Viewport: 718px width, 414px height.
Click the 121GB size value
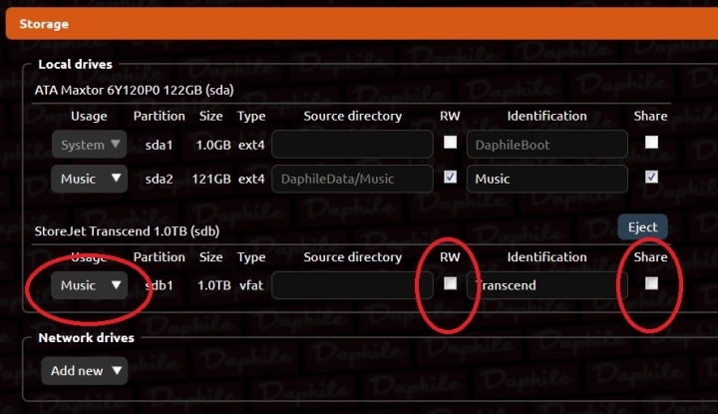pyautogui.click(x=211, y=179)
